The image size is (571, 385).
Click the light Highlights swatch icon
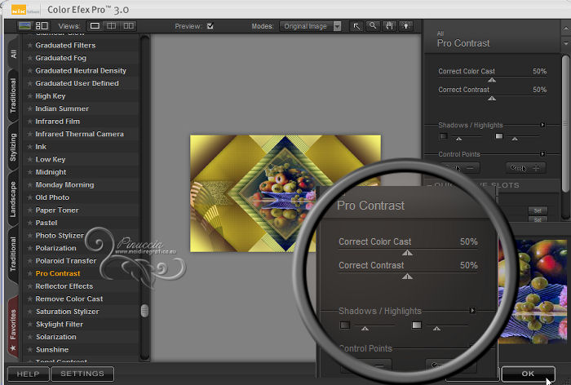tap(499, 136)
